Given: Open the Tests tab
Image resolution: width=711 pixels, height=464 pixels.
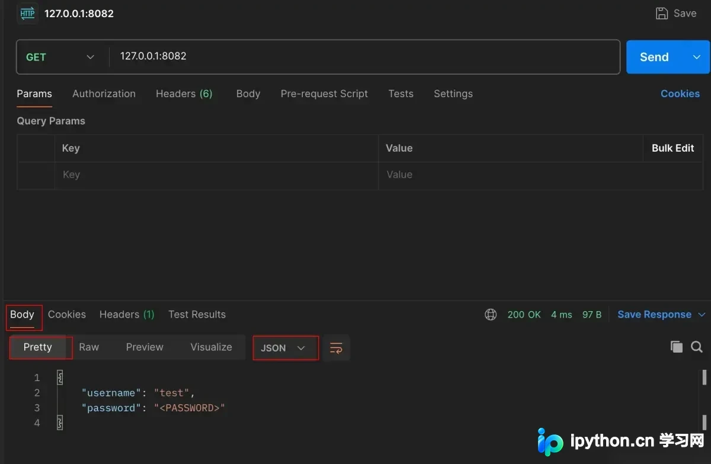Looking at the screenshot, I should 401,94.
